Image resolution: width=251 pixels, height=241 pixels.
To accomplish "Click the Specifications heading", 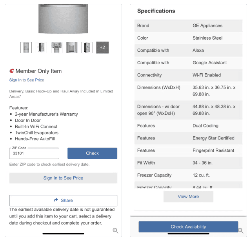I will [156, 11].
